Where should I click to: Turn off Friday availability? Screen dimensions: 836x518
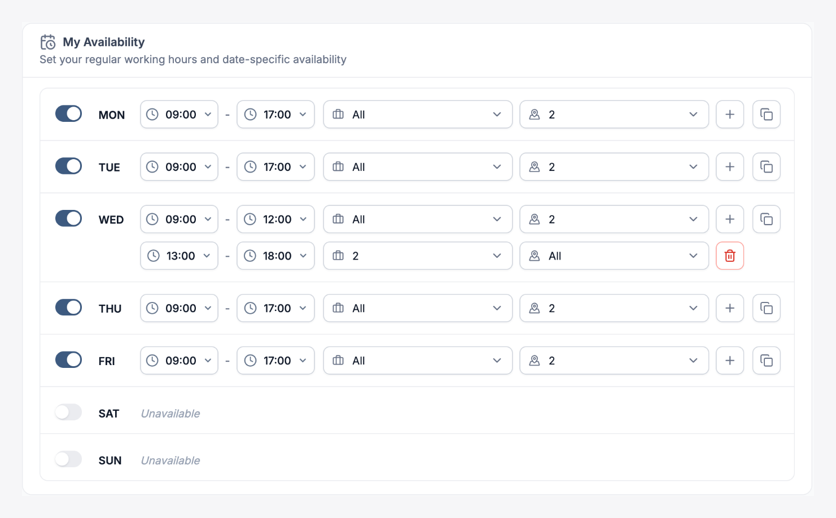pyautogui.click(x=68, y=360)
